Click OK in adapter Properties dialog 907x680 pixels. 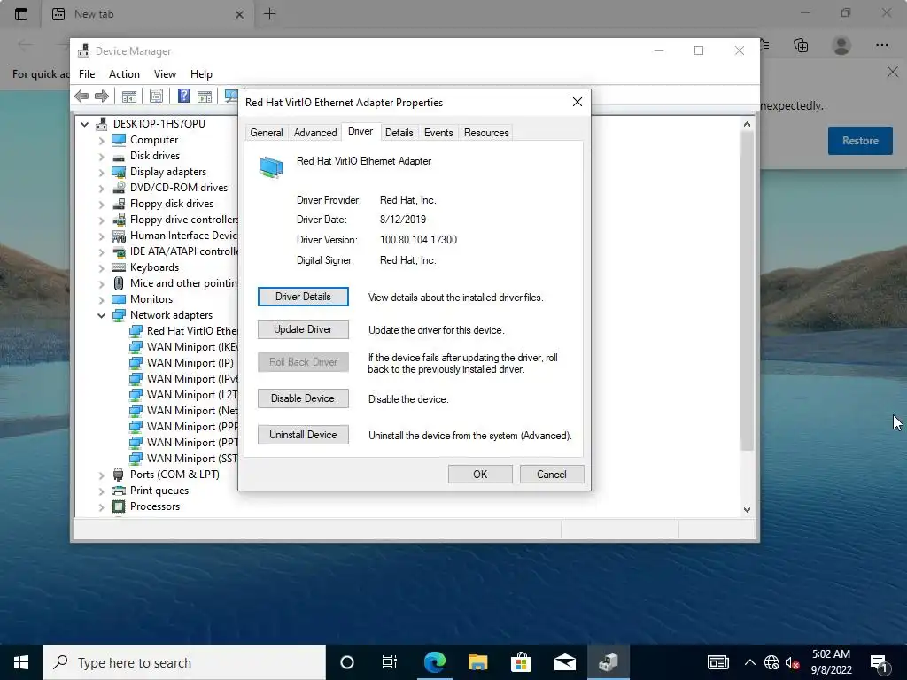pos(480,475)
